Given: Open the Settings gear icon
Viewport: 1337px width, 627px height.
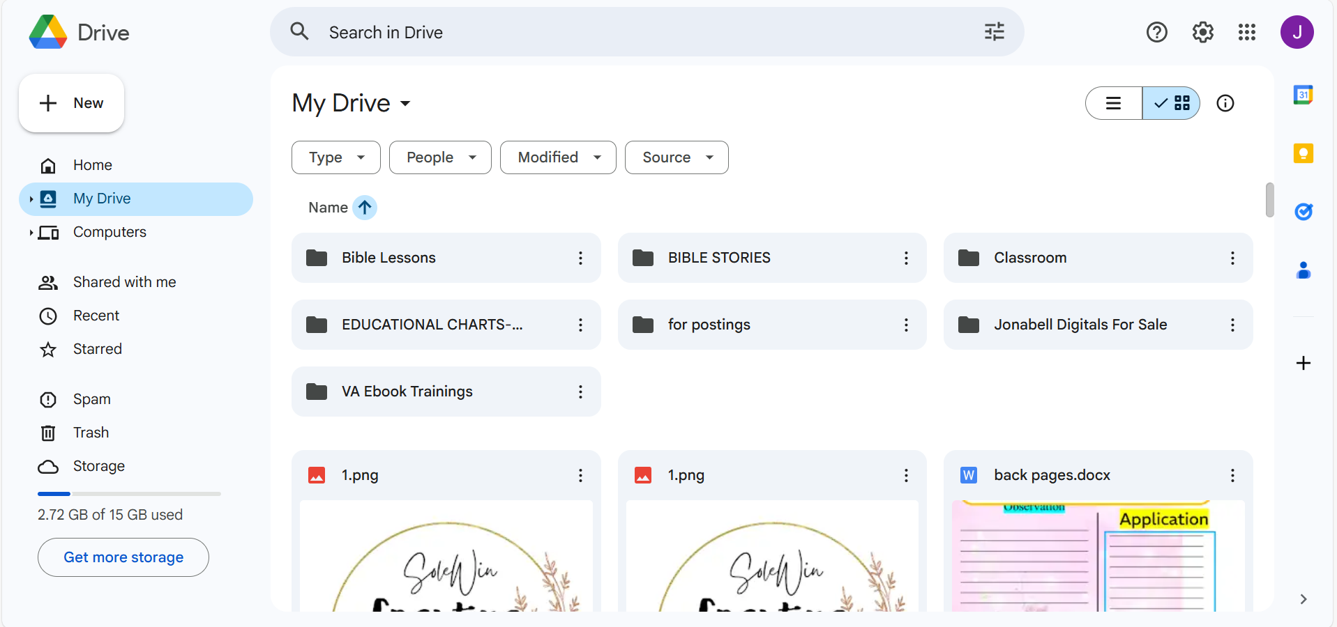Looking at the screenshot, I should (x=1203, y=32).
